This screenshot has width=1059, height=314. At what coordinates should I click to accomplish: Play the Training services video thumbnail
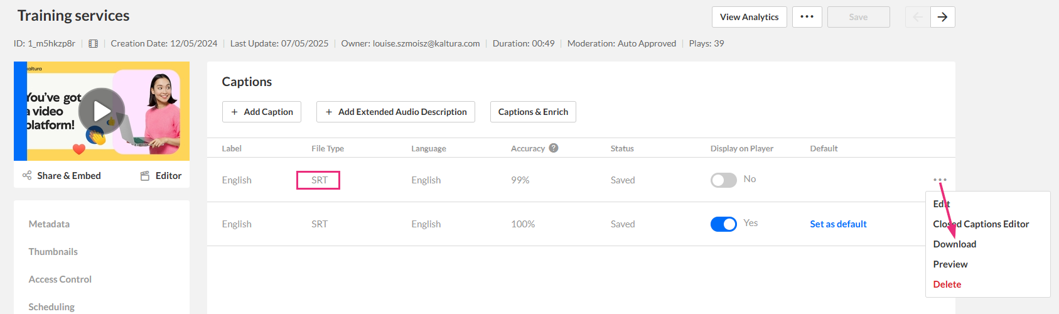pos(102,111)
